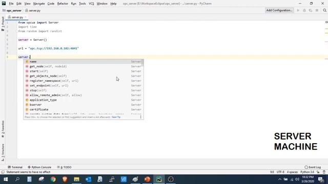Open the Navigate menu
Screen dimensions: 328x184
pos(39,4)
